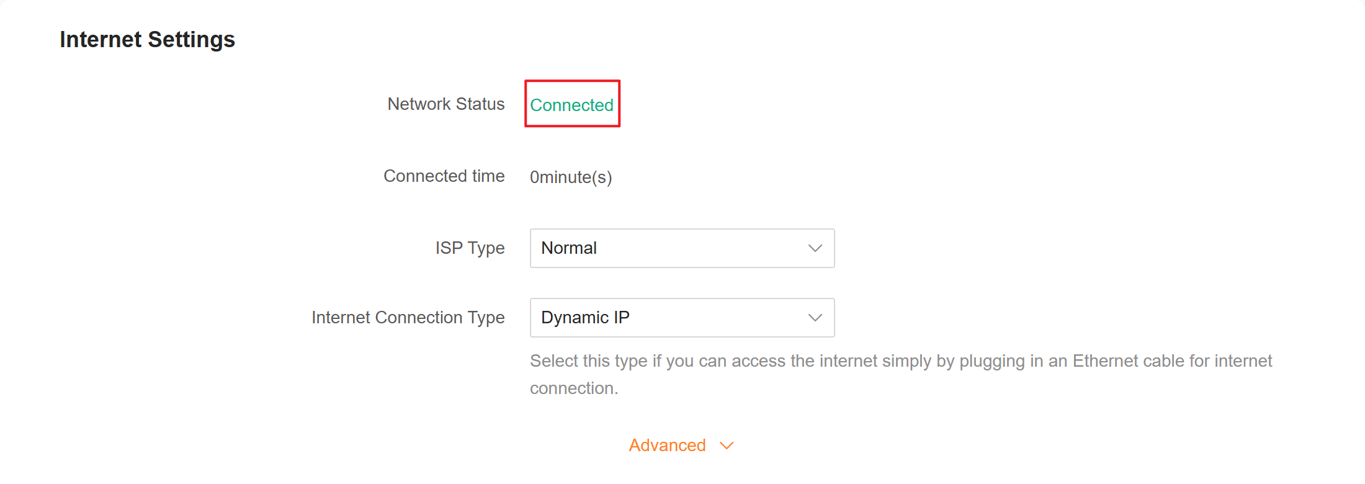Click the chevron arrow in ISP Type box

coord(815,248)
